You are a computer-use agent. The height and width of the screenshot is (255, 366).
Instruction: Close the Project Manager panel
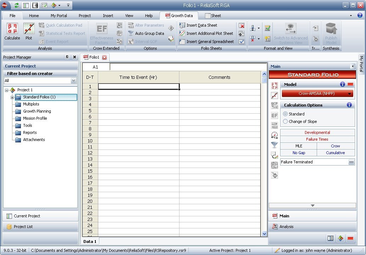(74, 57)
